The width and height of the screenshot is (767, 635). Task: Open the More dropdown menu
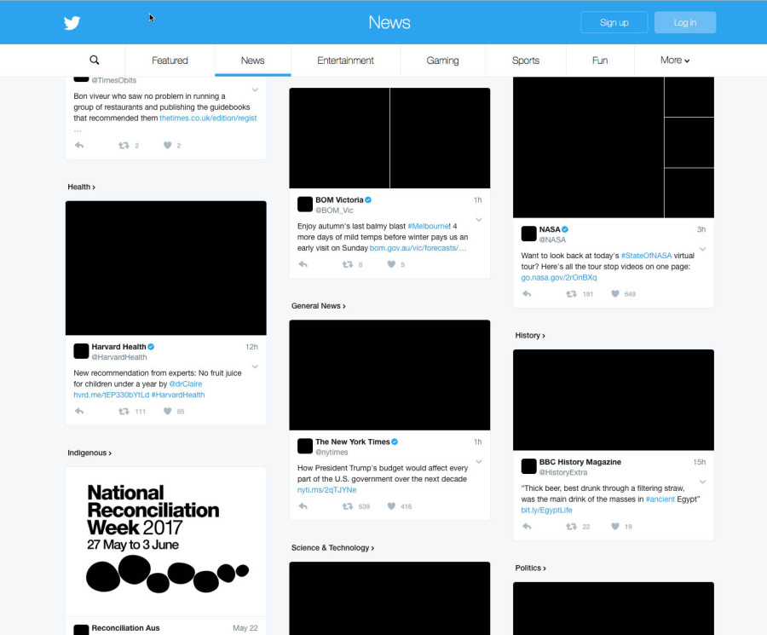point(675,61)
